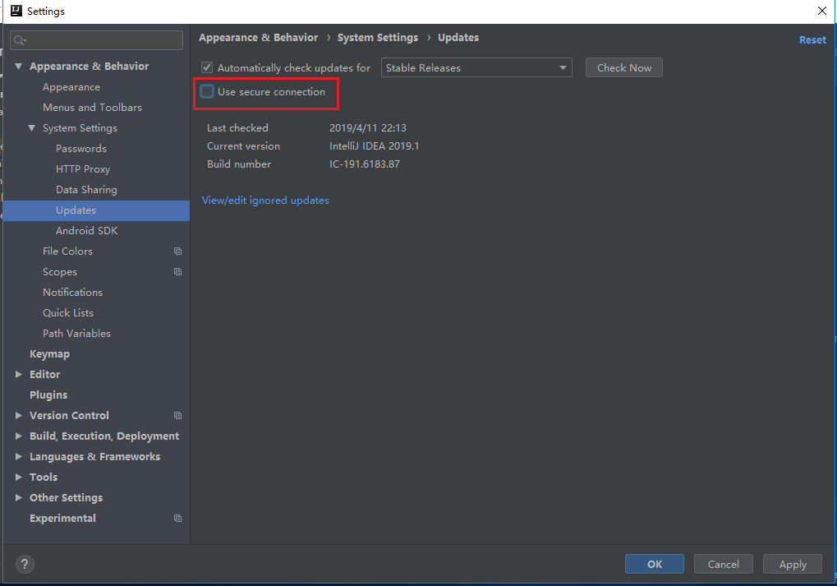Screen dimensions: 837x586
Task: Click System Settings in breadcrumb
Action: tap(378, 37)
